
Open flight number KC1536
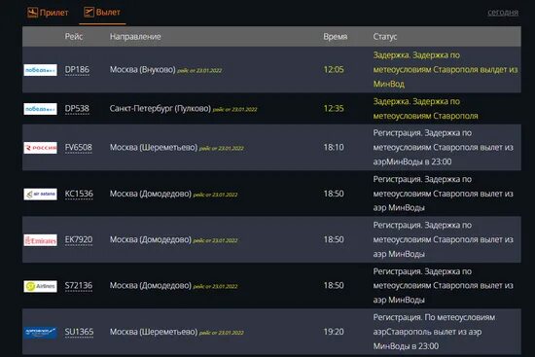(x=79, y=194)
